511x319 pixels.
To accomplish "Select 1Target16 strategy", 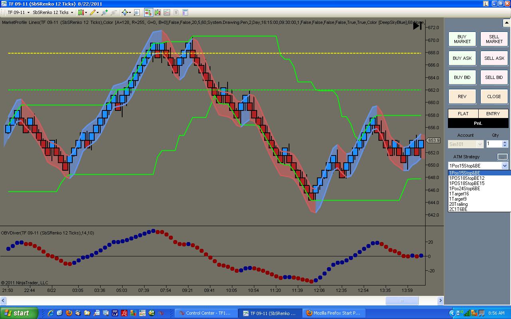I will coord(479,194).
